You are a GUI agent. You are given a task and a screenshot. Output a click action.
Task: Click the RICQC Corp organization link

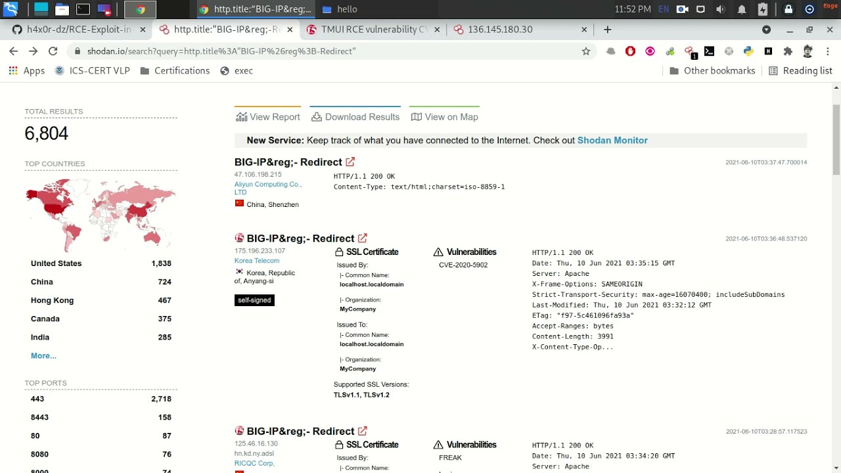coord(254,463)
